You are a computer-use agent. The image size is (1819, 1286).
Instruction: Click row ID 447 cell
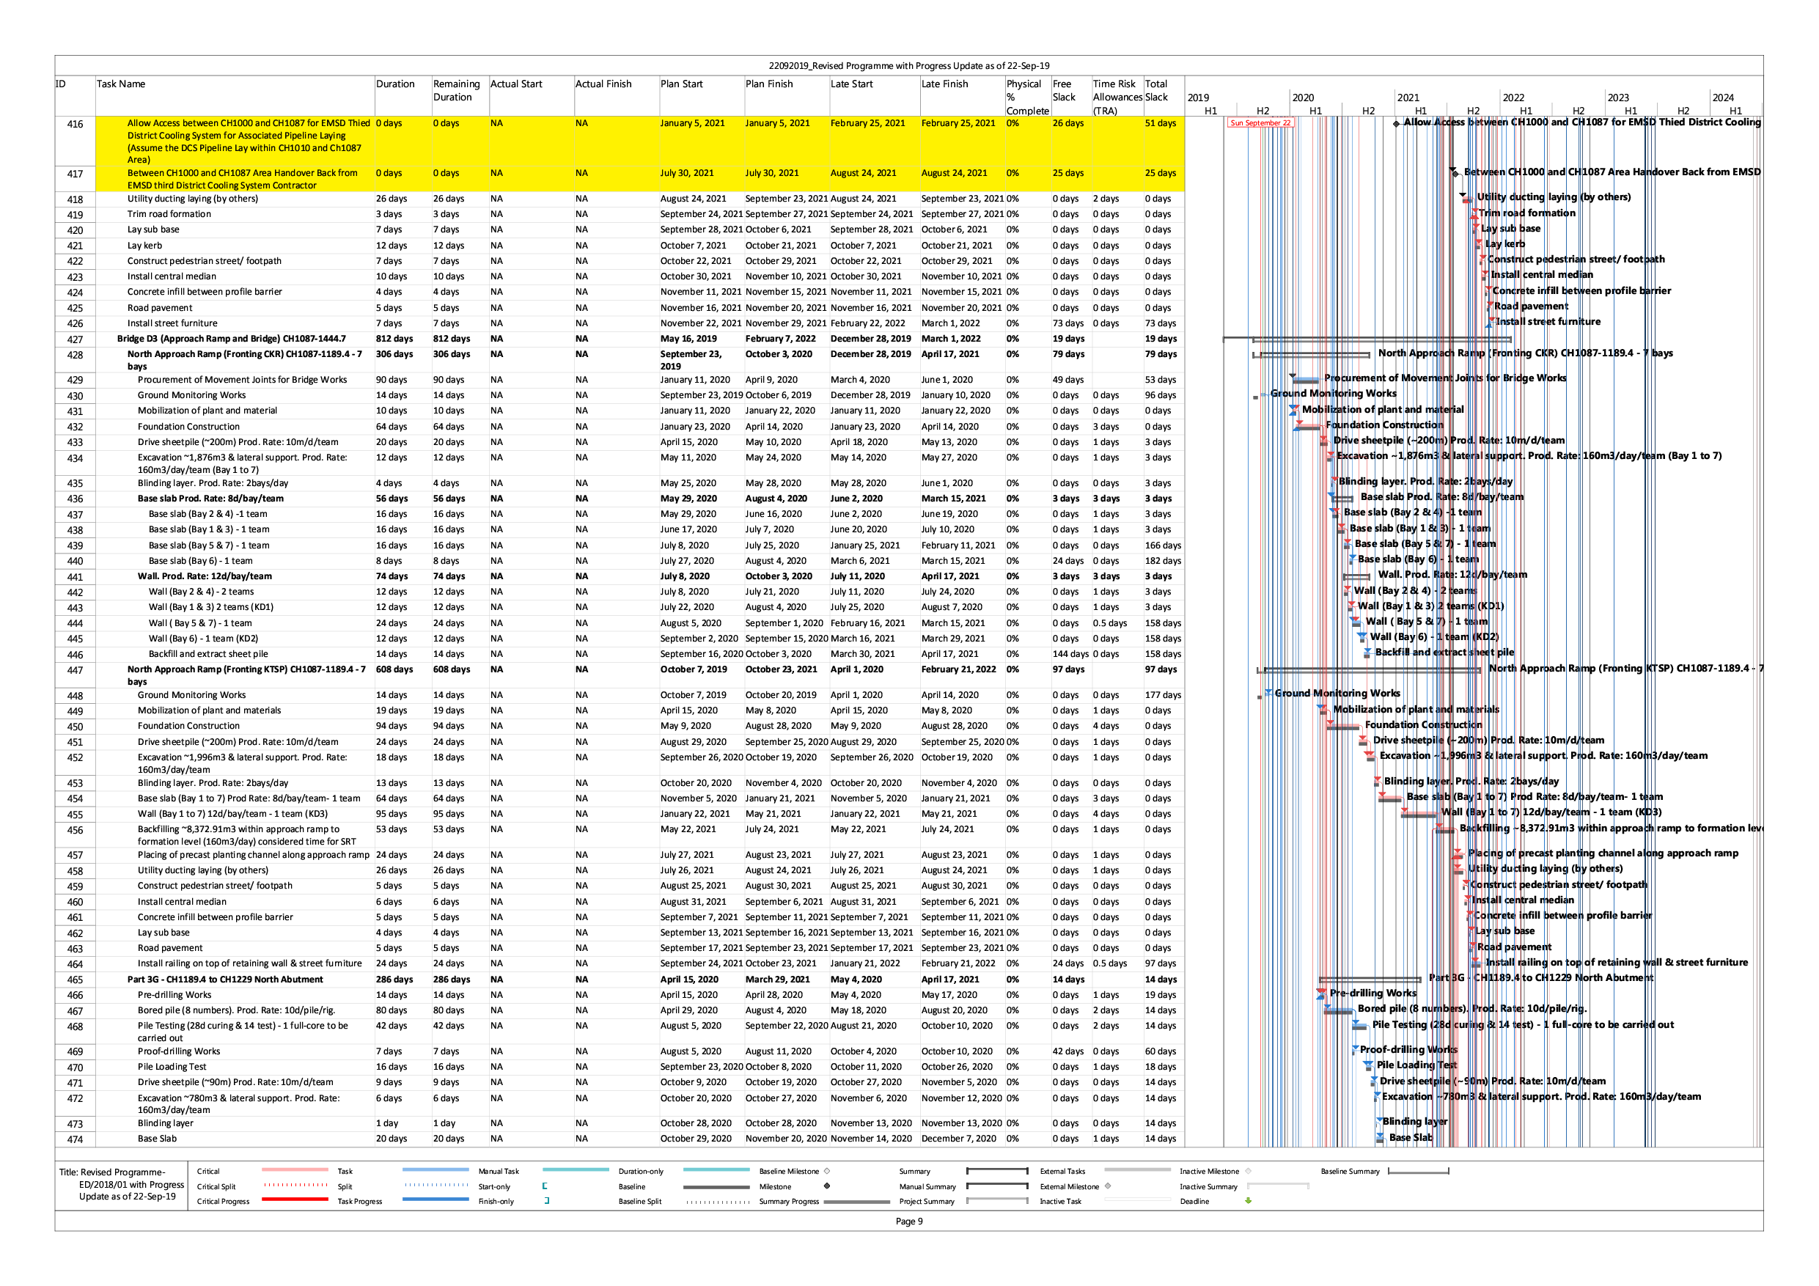tap(75, 670)
